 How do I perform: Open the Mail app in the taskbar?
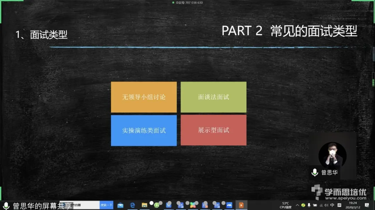pyautogui.click(x=120, y=205)
